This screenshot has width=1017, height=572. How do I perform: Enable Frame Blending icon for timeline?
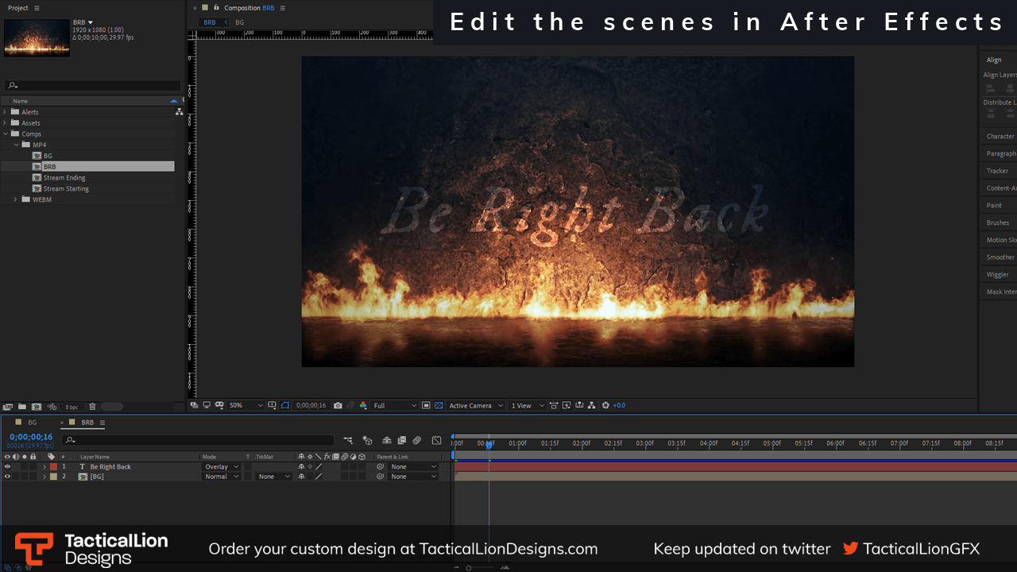point(402,439)
